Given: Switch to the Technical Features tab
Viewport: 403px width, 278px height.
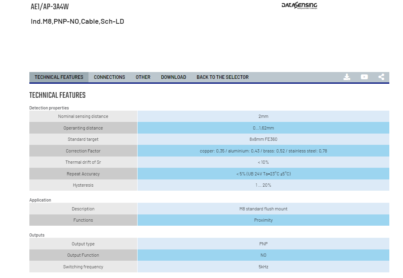Looking at the screenshot, I should 59,77.
